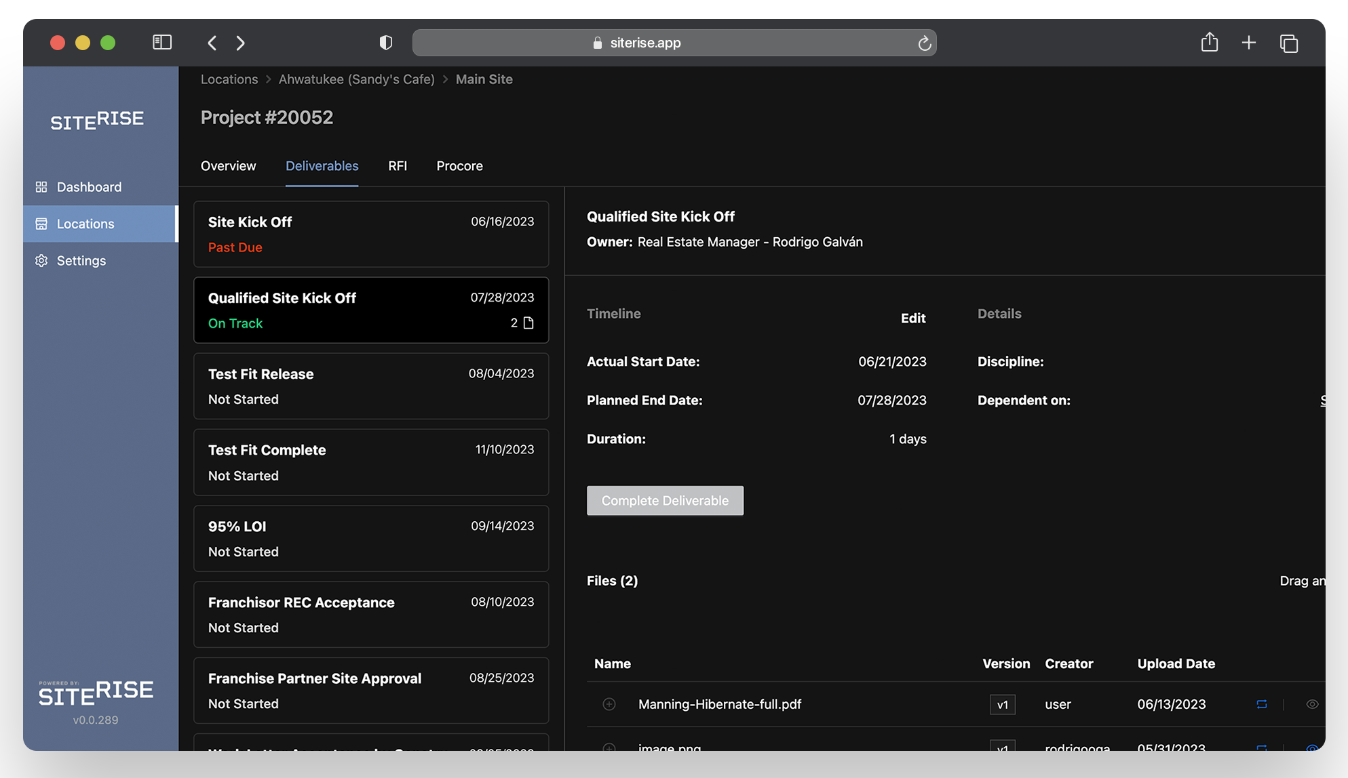Screen dimensions: 1348x778
Task: Preview Manning-Hibernate-full.pdf using the eye icon
Action: (x=1311, y=704)
